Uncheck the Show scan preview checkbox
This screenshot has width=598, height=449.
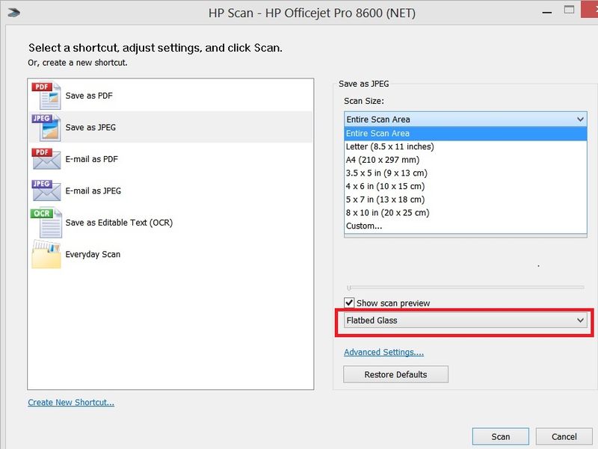pos(349,303)
